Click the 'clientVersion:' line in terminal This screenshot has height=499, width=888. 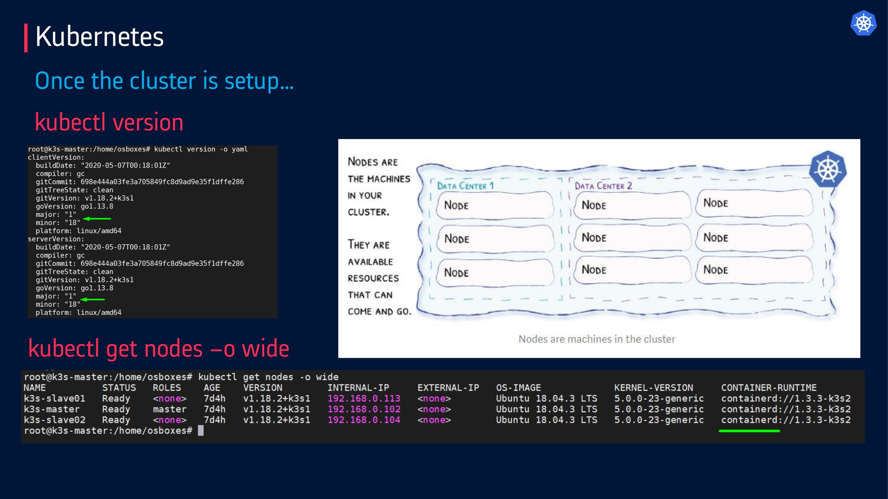click(56, 157)
